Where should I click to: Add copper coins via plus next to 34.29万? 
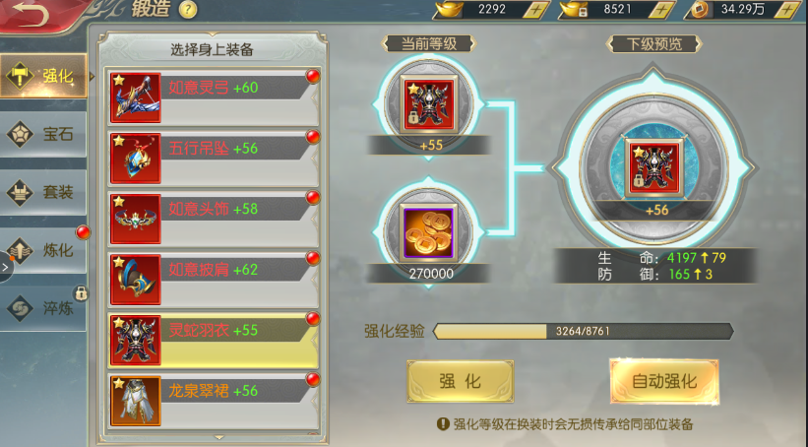pos(788,9)
